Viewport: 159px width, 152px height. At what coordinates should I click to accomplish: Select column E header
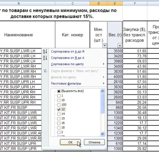click(x=115, y=3)
